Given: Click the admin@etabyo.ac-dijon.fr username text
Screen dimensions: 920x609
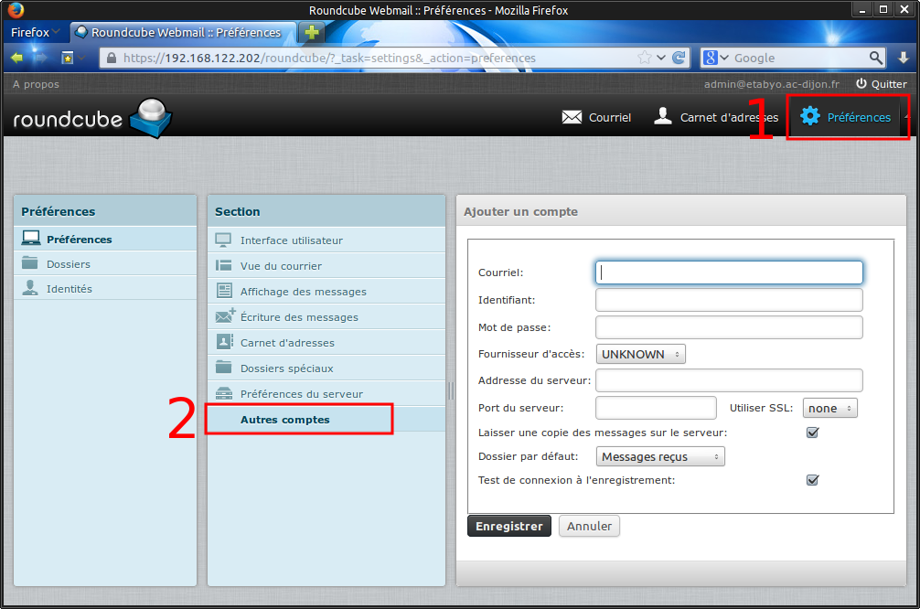Looking at the screenshot, I should pyautogui.click(x=772, y=84).
